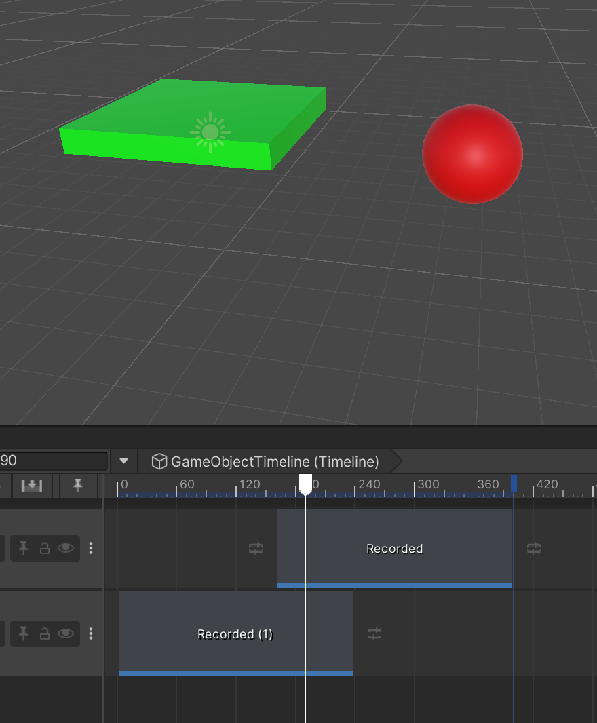Image resolution: width=597 pixels, height=723 pixels.
Task: Select the Recorded (1) clip
Action: coord(236,633)
